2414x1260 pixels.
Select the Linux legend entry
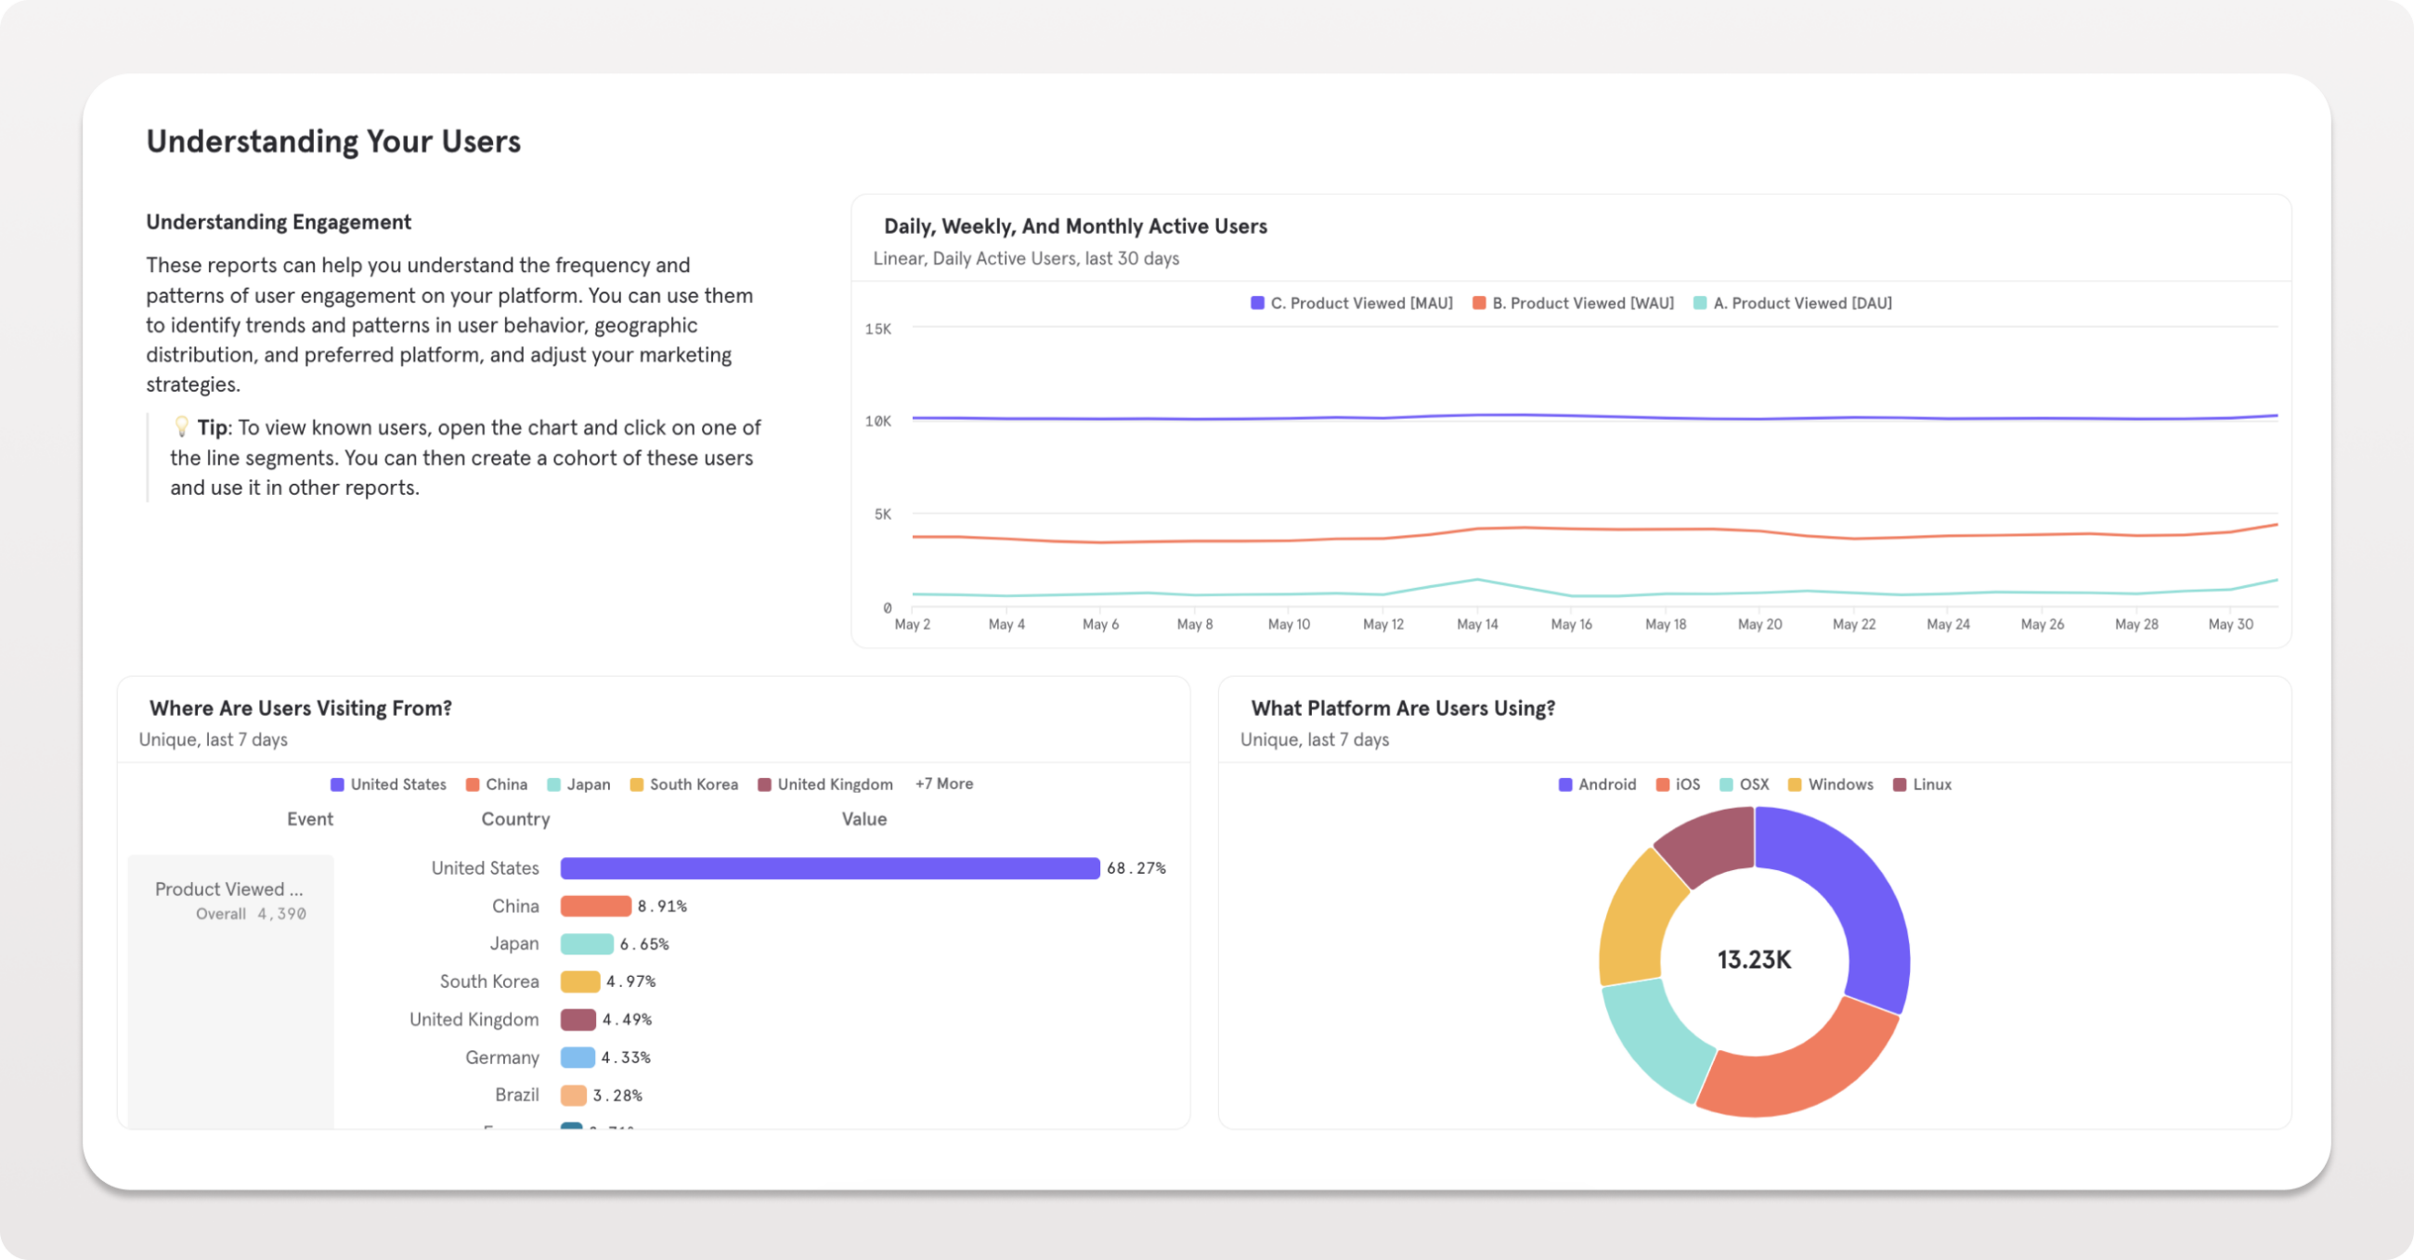(1922, 785)
